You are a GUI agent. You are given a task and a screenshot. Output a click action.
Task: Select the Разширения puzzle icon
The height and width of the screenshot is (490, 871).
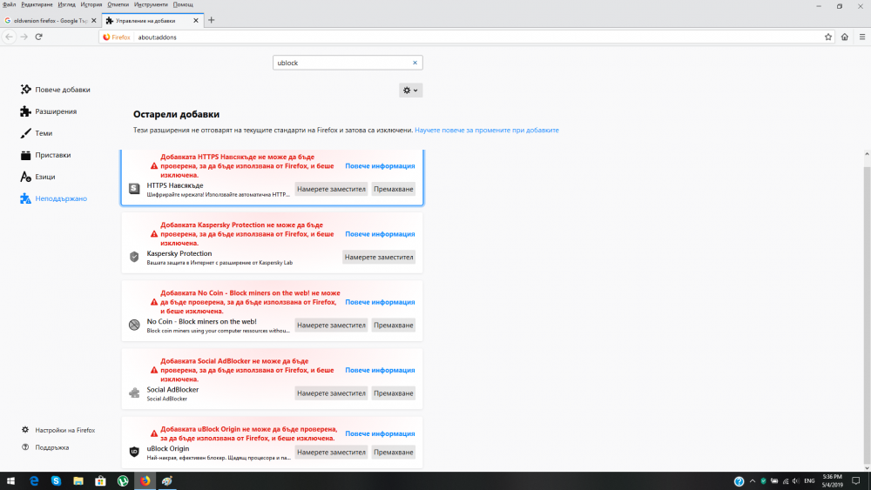(25, 111)
